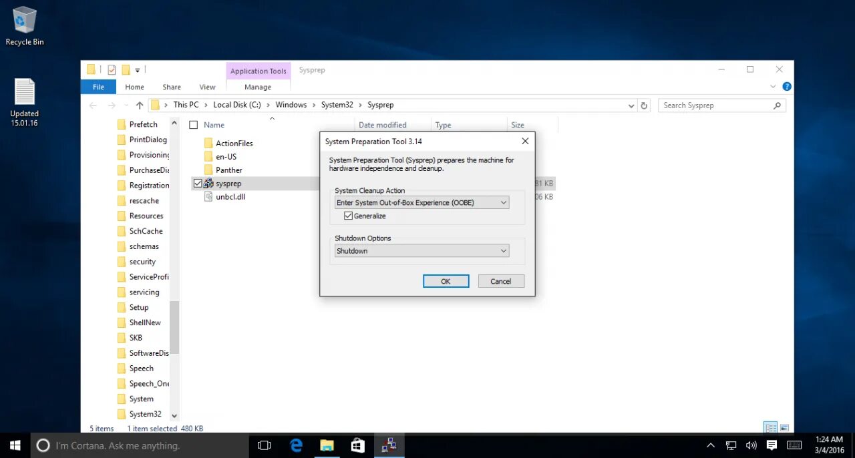Screen dimensions: 855x458
Task: Toggle the select-all checkbox in header
Action: click(x=194, y=125)
